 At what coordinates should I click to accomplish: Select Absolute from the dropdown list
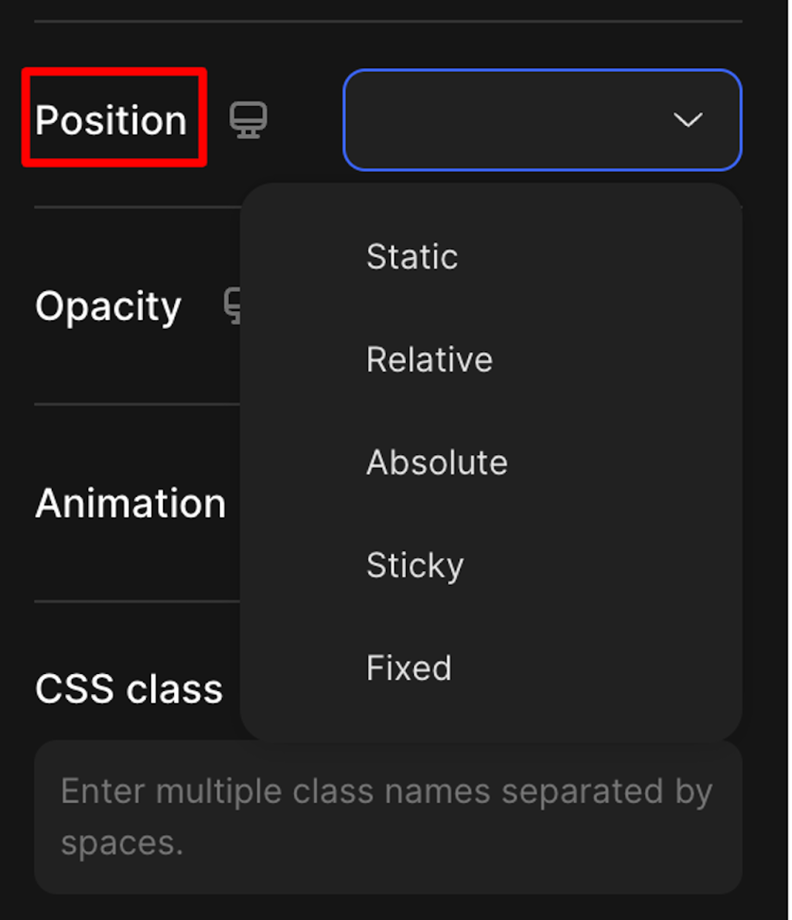point(437,462)
